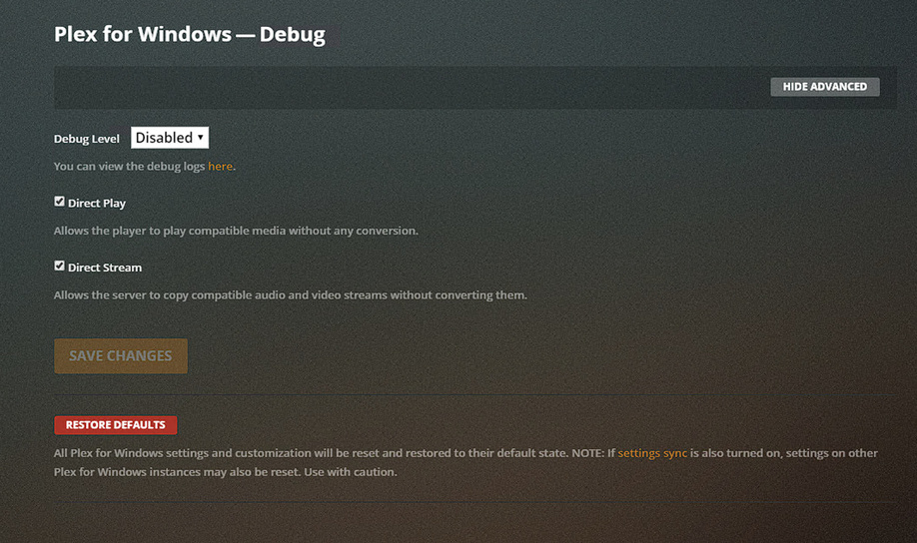Open the debug logs 'here' link
This screenshot has width=917, height=543.
tap(220, 167)
